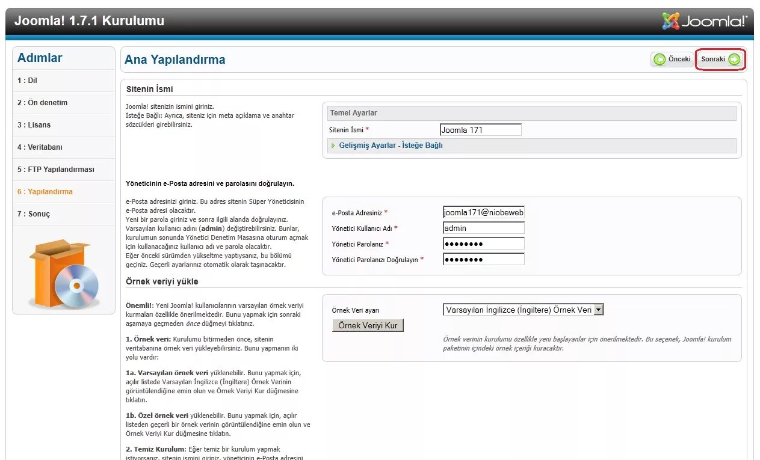Click the Yönetici Parolanız label
This screenshot has height=460, width=760.
point(360,244)
